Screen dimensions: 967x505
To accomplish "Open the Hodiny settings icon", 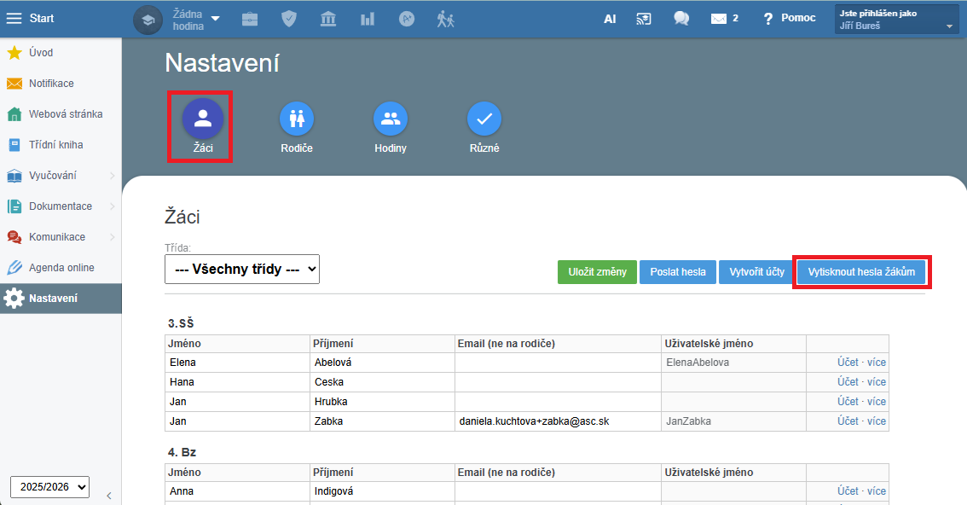I will pos(391,120).
